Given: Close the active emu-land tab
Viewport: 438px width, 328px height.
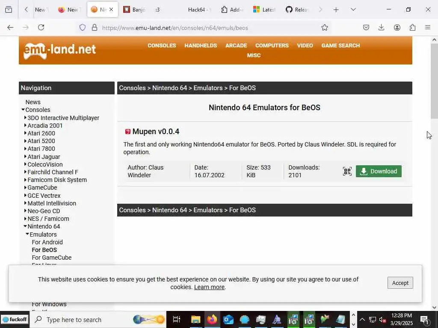Looking at the screenshot, I should pyautogui.click(x=111, y=9).
